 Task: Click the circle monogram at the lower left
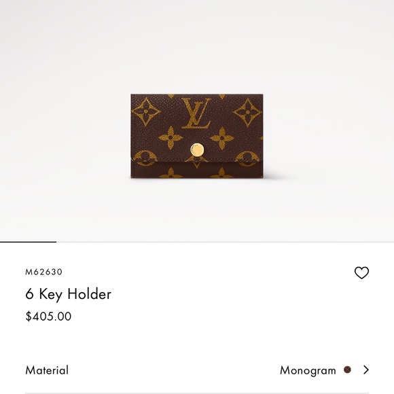click(145, 158)
